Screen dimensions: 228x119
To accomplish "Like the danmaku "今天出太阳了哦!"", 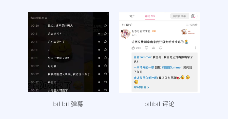I will [105, 58].
